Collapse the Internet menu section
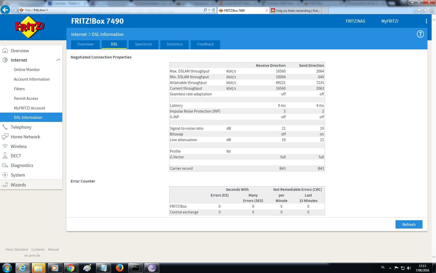The image size is (436, 273). (x=58, y=60)
